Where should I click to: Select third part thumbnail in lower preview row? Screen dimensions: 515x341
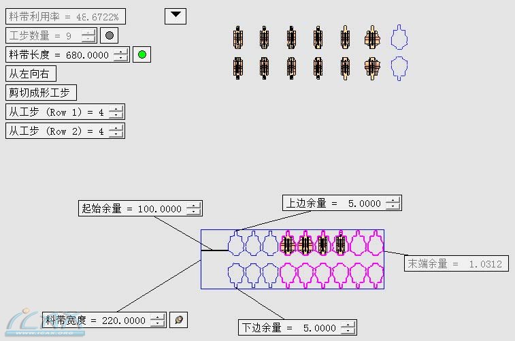pos(291,68)
